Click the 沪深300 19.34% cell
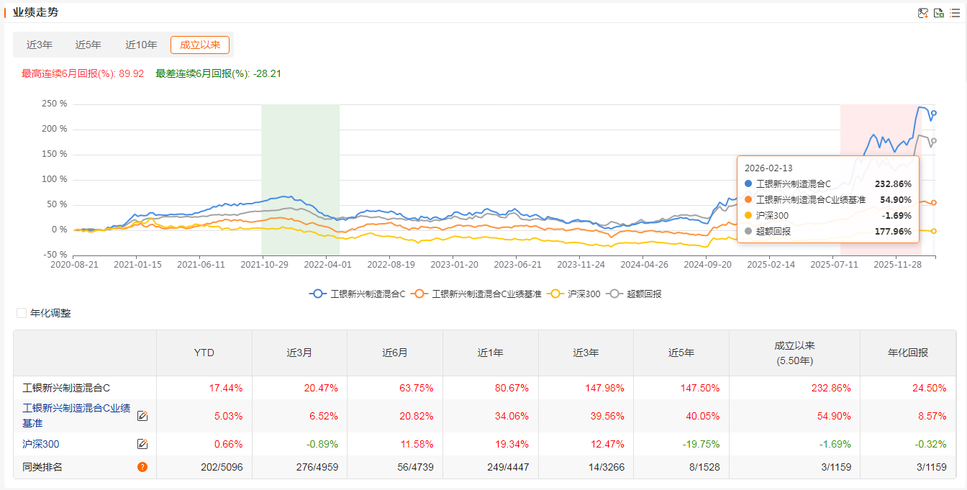 point(512,444)
